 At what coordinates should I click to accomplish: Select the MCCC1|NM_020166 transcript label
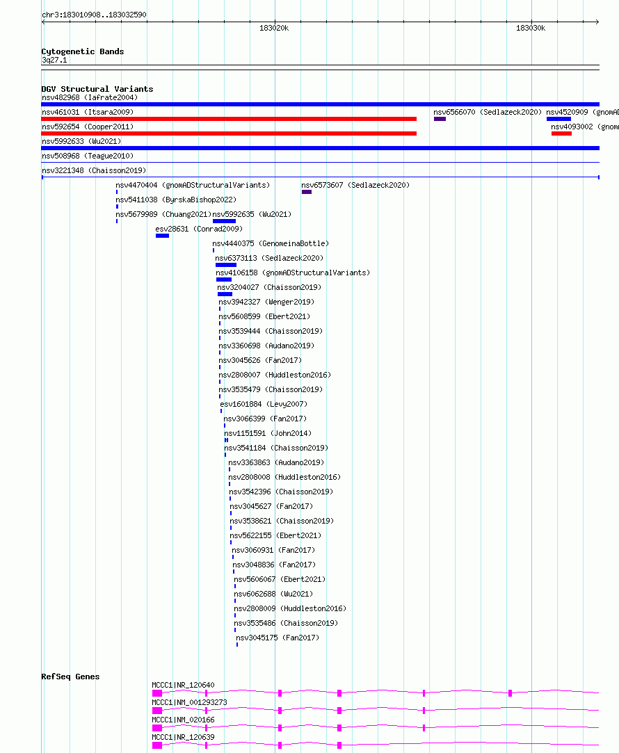point(183,720)
